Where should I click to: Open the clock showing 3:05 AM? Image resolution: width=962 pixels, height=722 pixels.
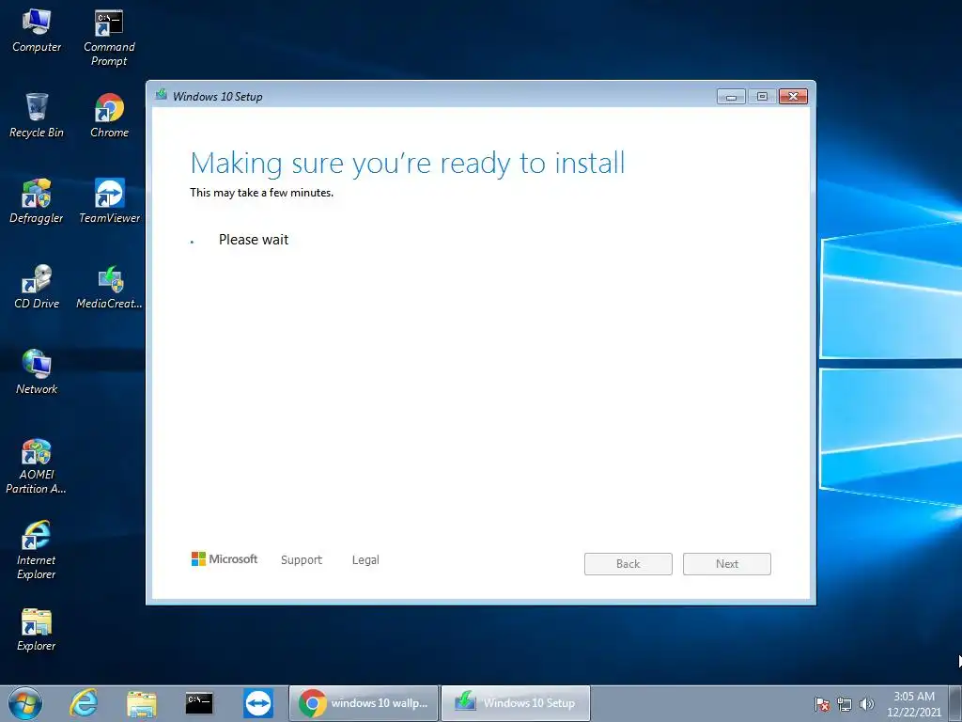(x=913, y=703)
